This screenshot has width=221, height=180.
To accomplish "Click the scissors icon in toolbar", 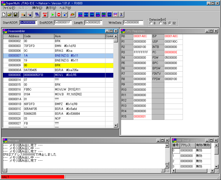I will 121,15.
